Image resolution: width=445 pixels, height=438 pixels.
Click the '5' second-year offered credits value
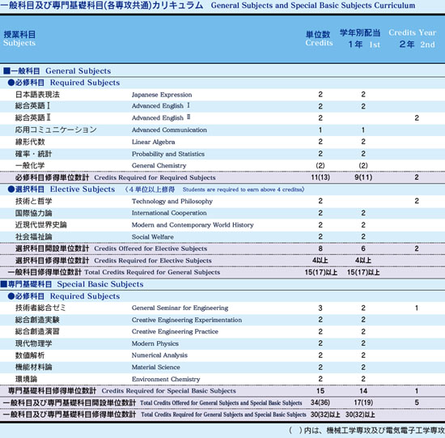coord(417,402)
